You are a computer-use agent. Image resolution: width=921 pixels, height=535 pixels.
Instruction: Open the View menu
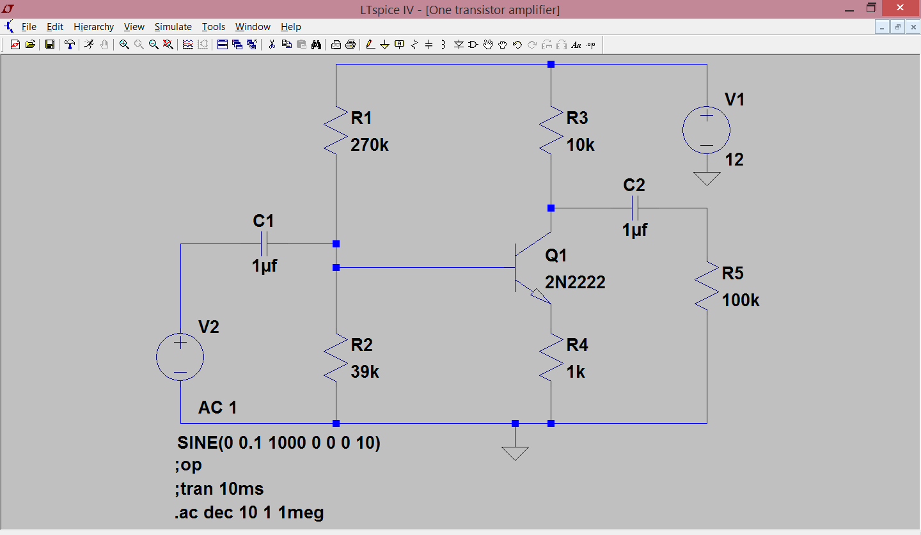click(134, 27)
